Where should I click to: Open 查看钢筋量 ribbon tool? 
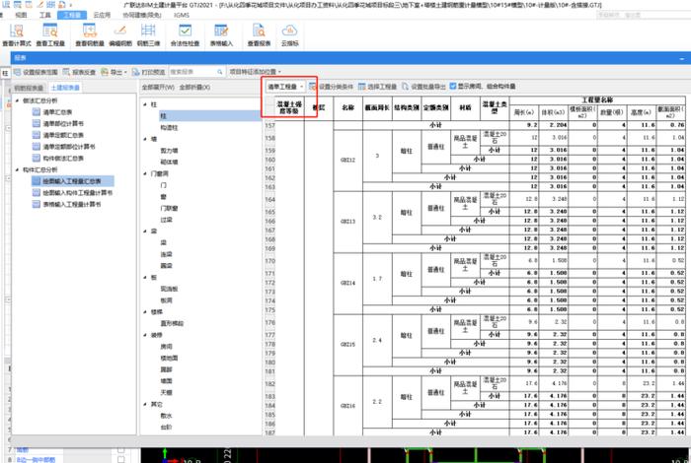click(x=90, y=35)
